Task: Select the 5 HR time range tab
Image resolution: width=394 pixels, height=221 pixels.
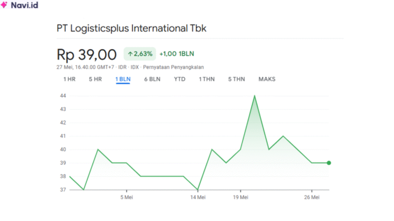Action: pos(95,79)
